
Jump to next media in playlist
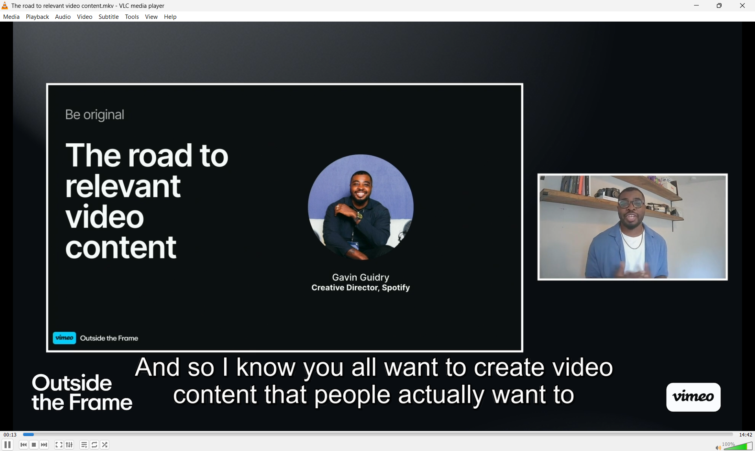point(44,445)
